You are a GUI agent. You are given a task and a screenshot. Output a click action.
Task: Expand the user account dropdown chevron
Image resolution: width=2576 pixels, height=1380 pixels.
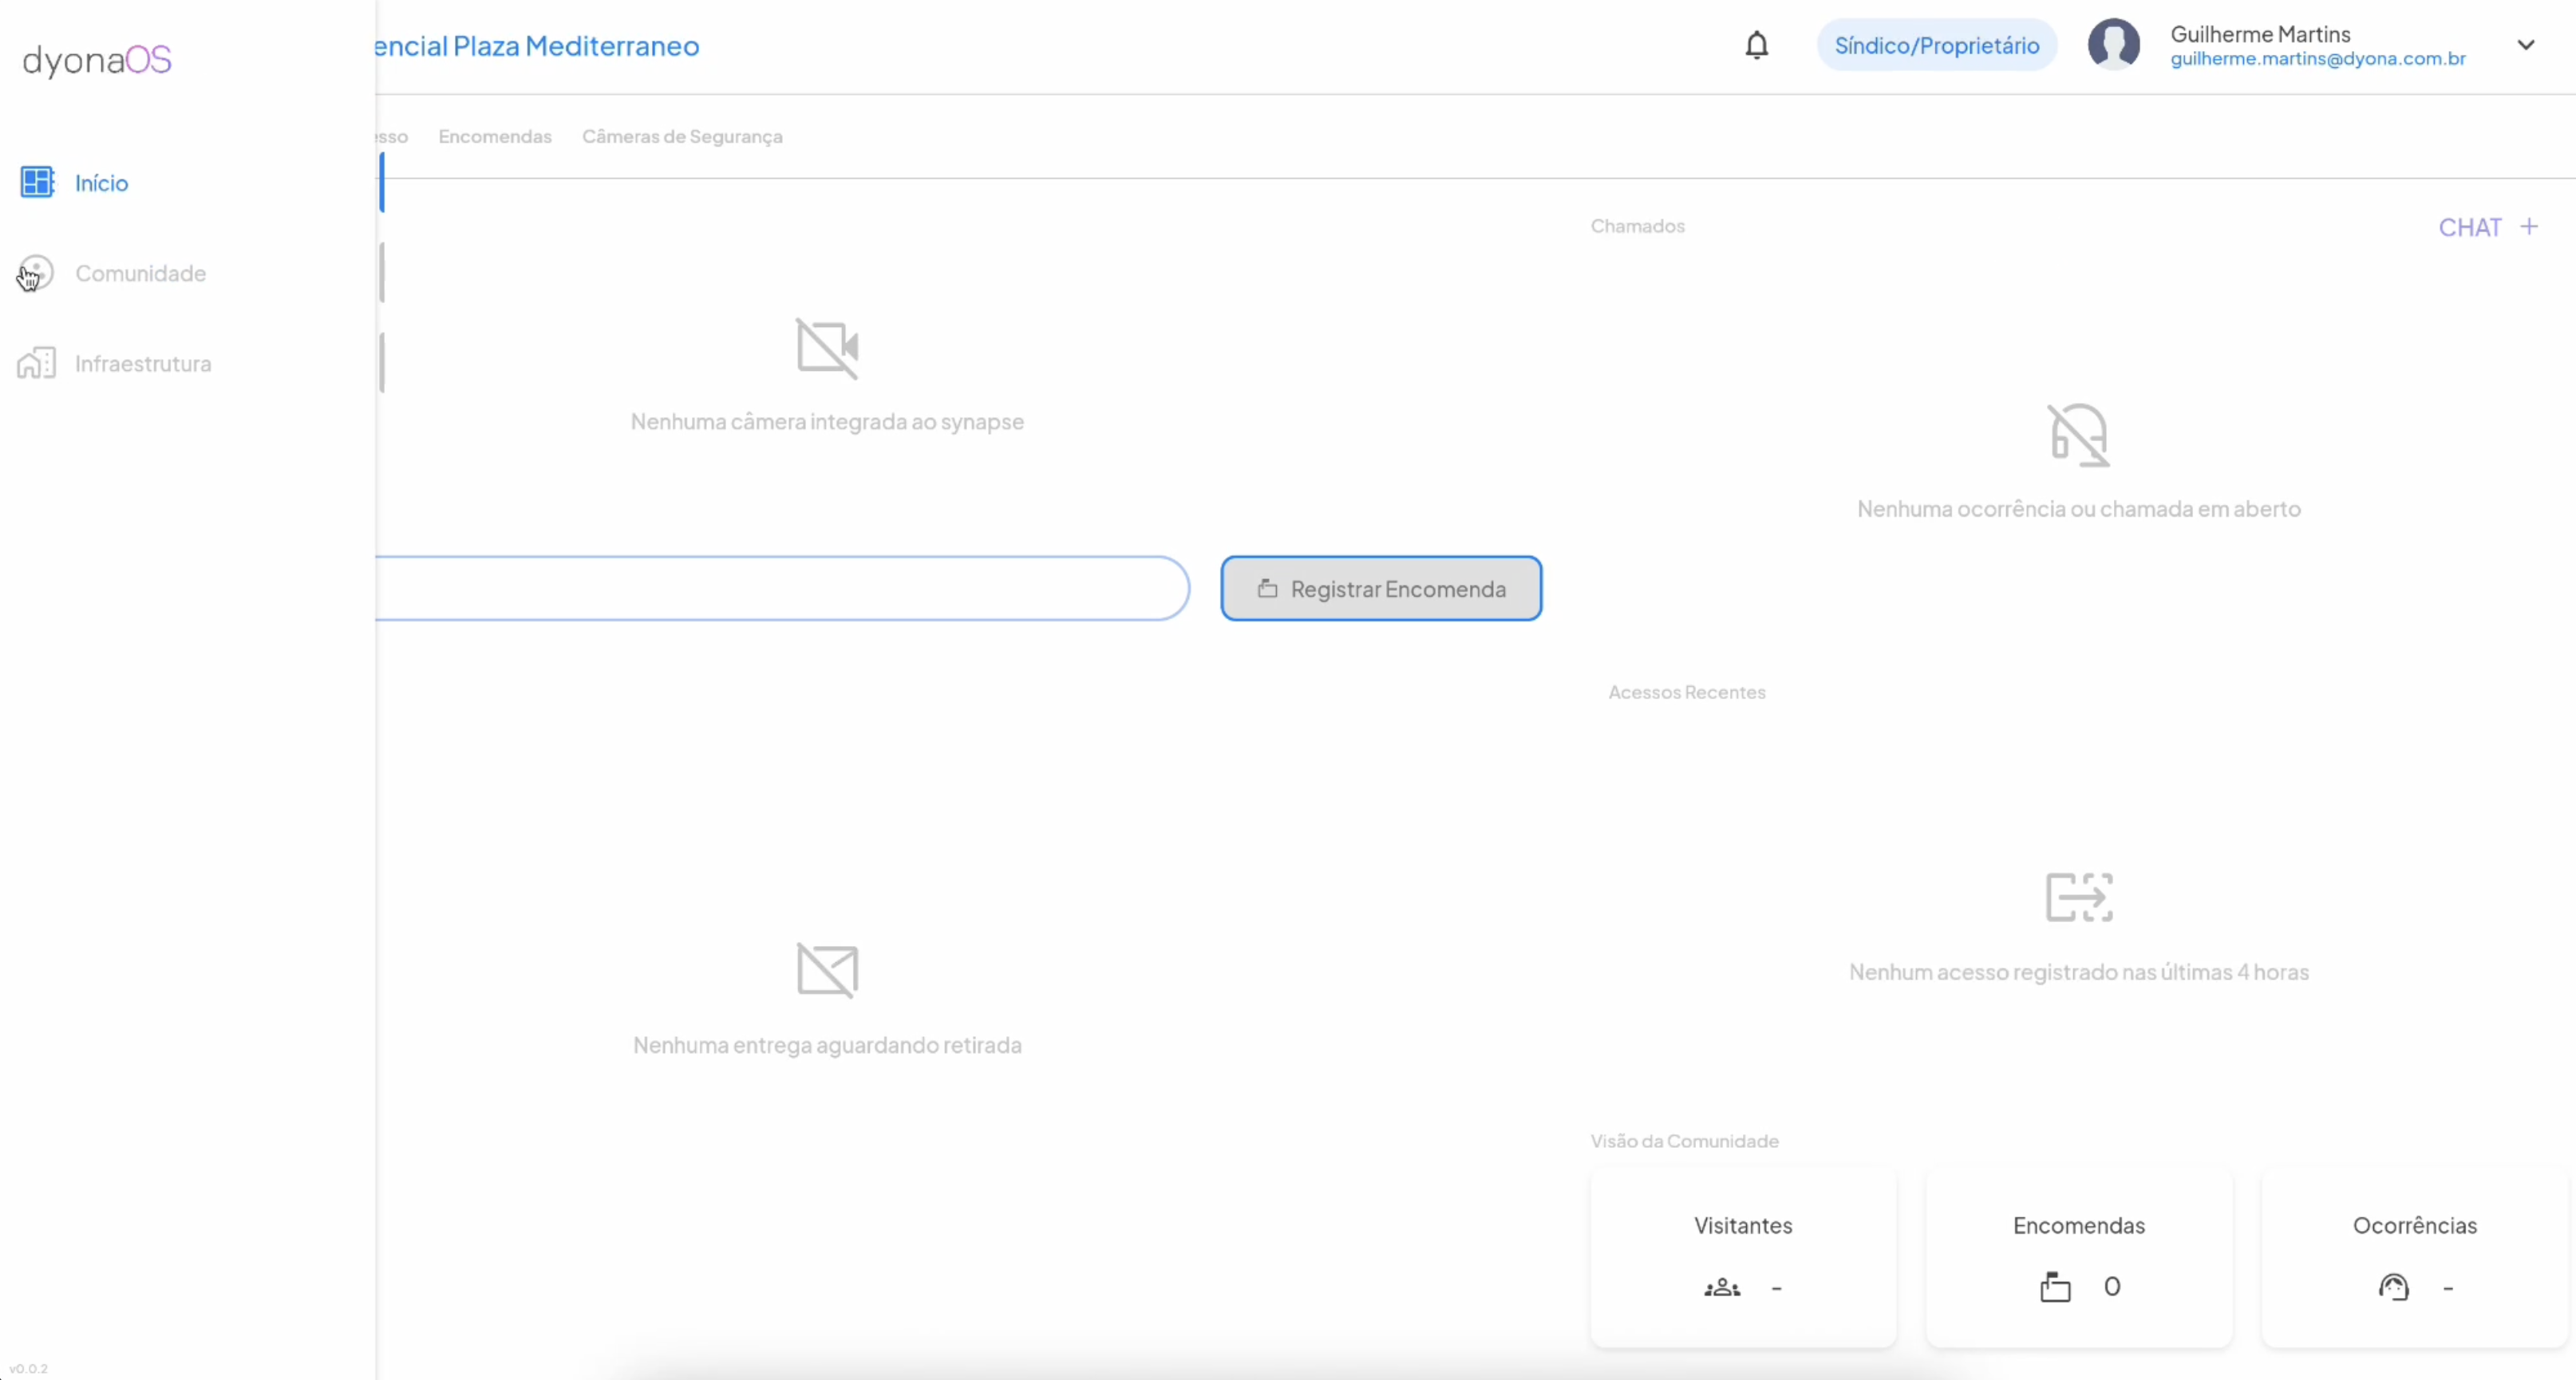tap(2526, 45)
